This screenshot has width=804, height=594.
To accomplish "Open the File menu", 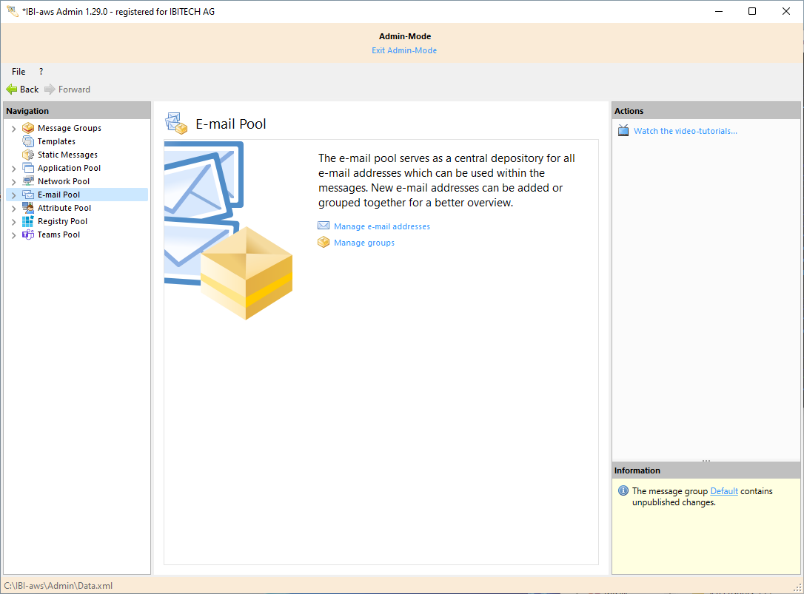I will [x=19, y=72].
